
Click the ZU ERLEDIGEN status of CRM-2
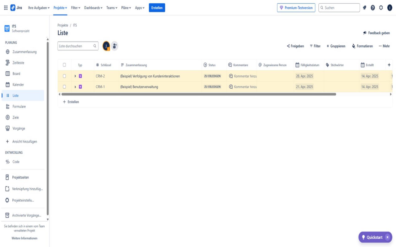[213, 76]
